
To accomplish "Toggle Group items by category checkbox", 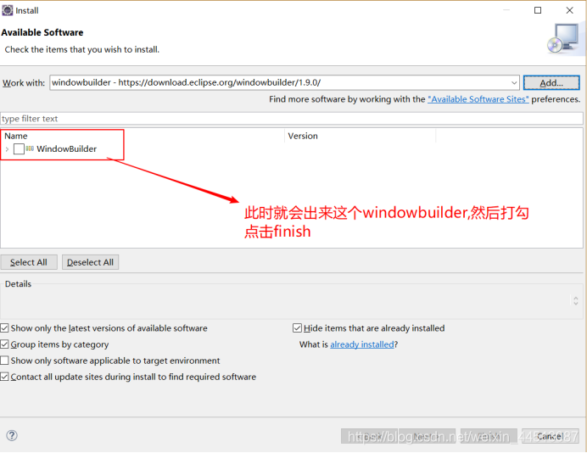I will tap(4, 344).
